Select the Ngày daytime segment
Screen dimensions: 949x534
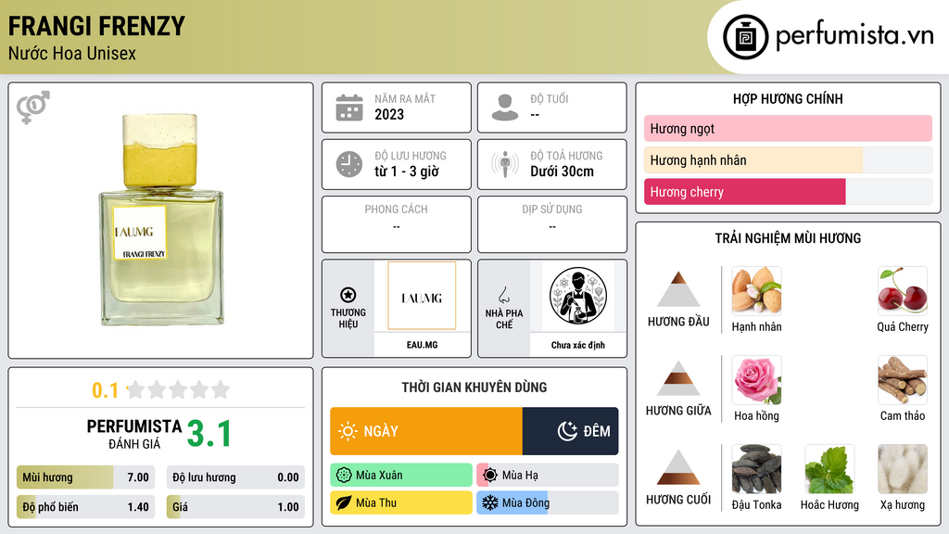pyautogui.click(x=426, y=431)
